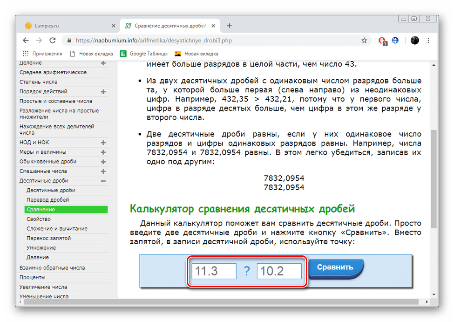
Task: Click the scroll down arrow
Action: (x=434, y=295)
